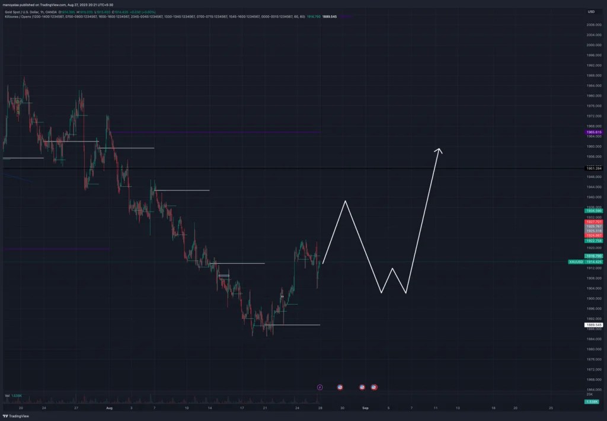This screenshot has height=421, width=607.
Task: Click the 1916.790 value in Killzones legend
Action: point(314,17)
